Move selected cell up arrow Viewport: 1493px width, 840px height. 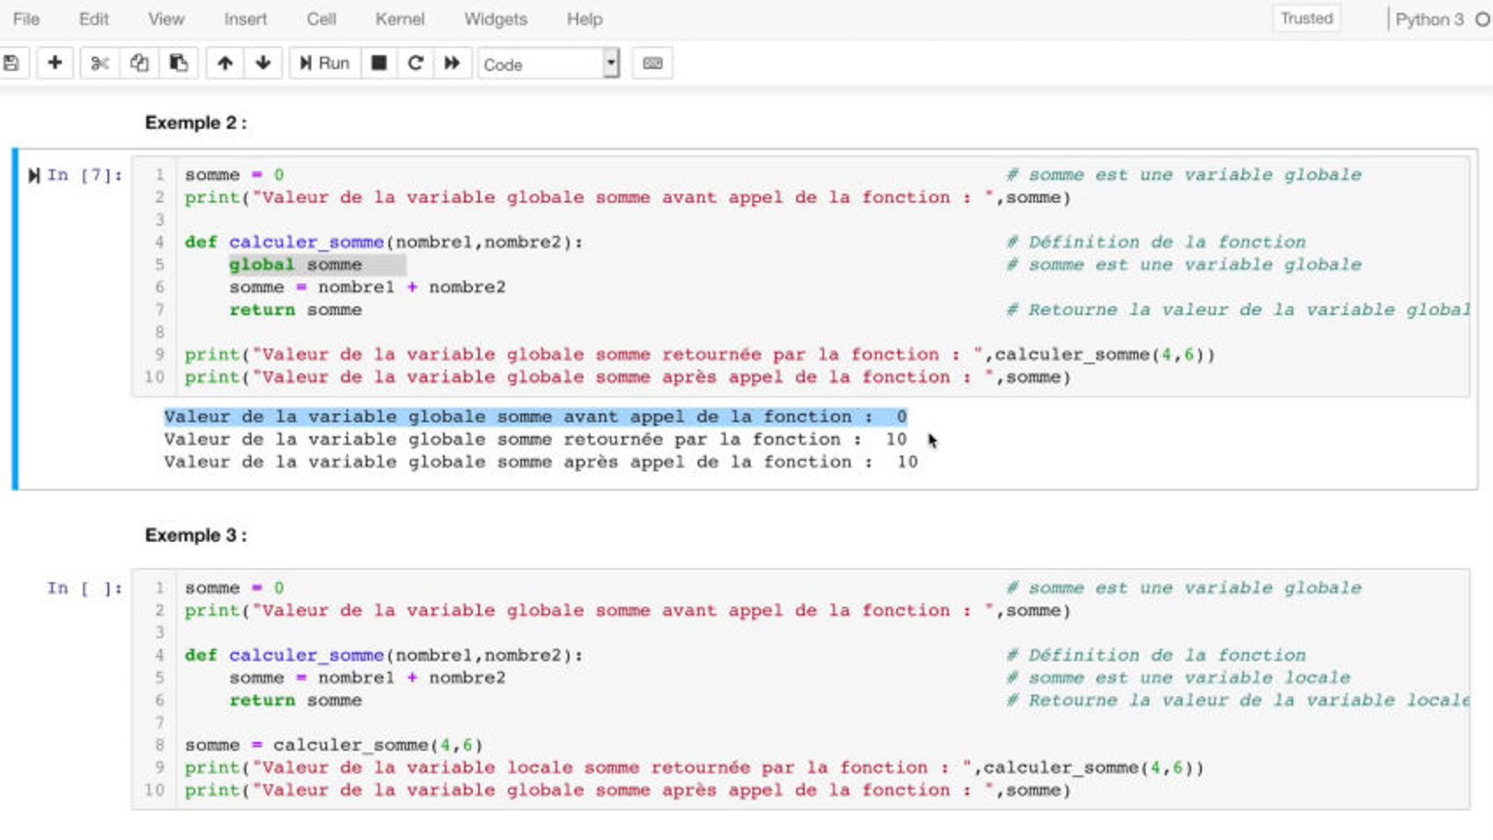[x=225, y=63]
